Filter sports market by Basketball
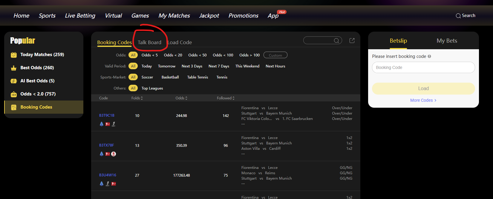This screenshot has width=493, height=199. coord(170,77)
